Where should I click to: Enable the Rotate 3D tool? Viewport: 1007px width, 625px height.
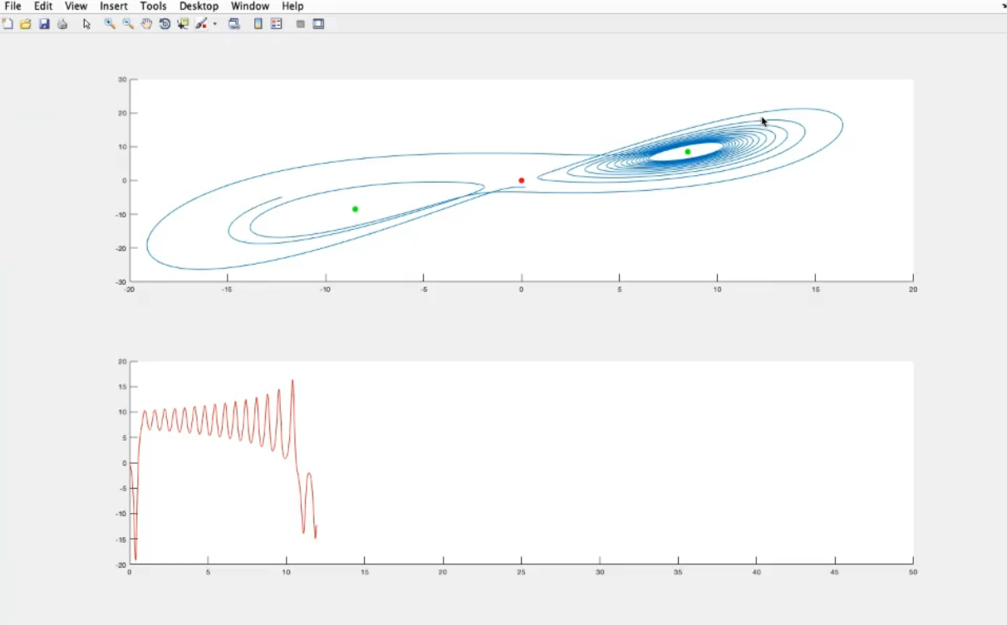(165, 24)
